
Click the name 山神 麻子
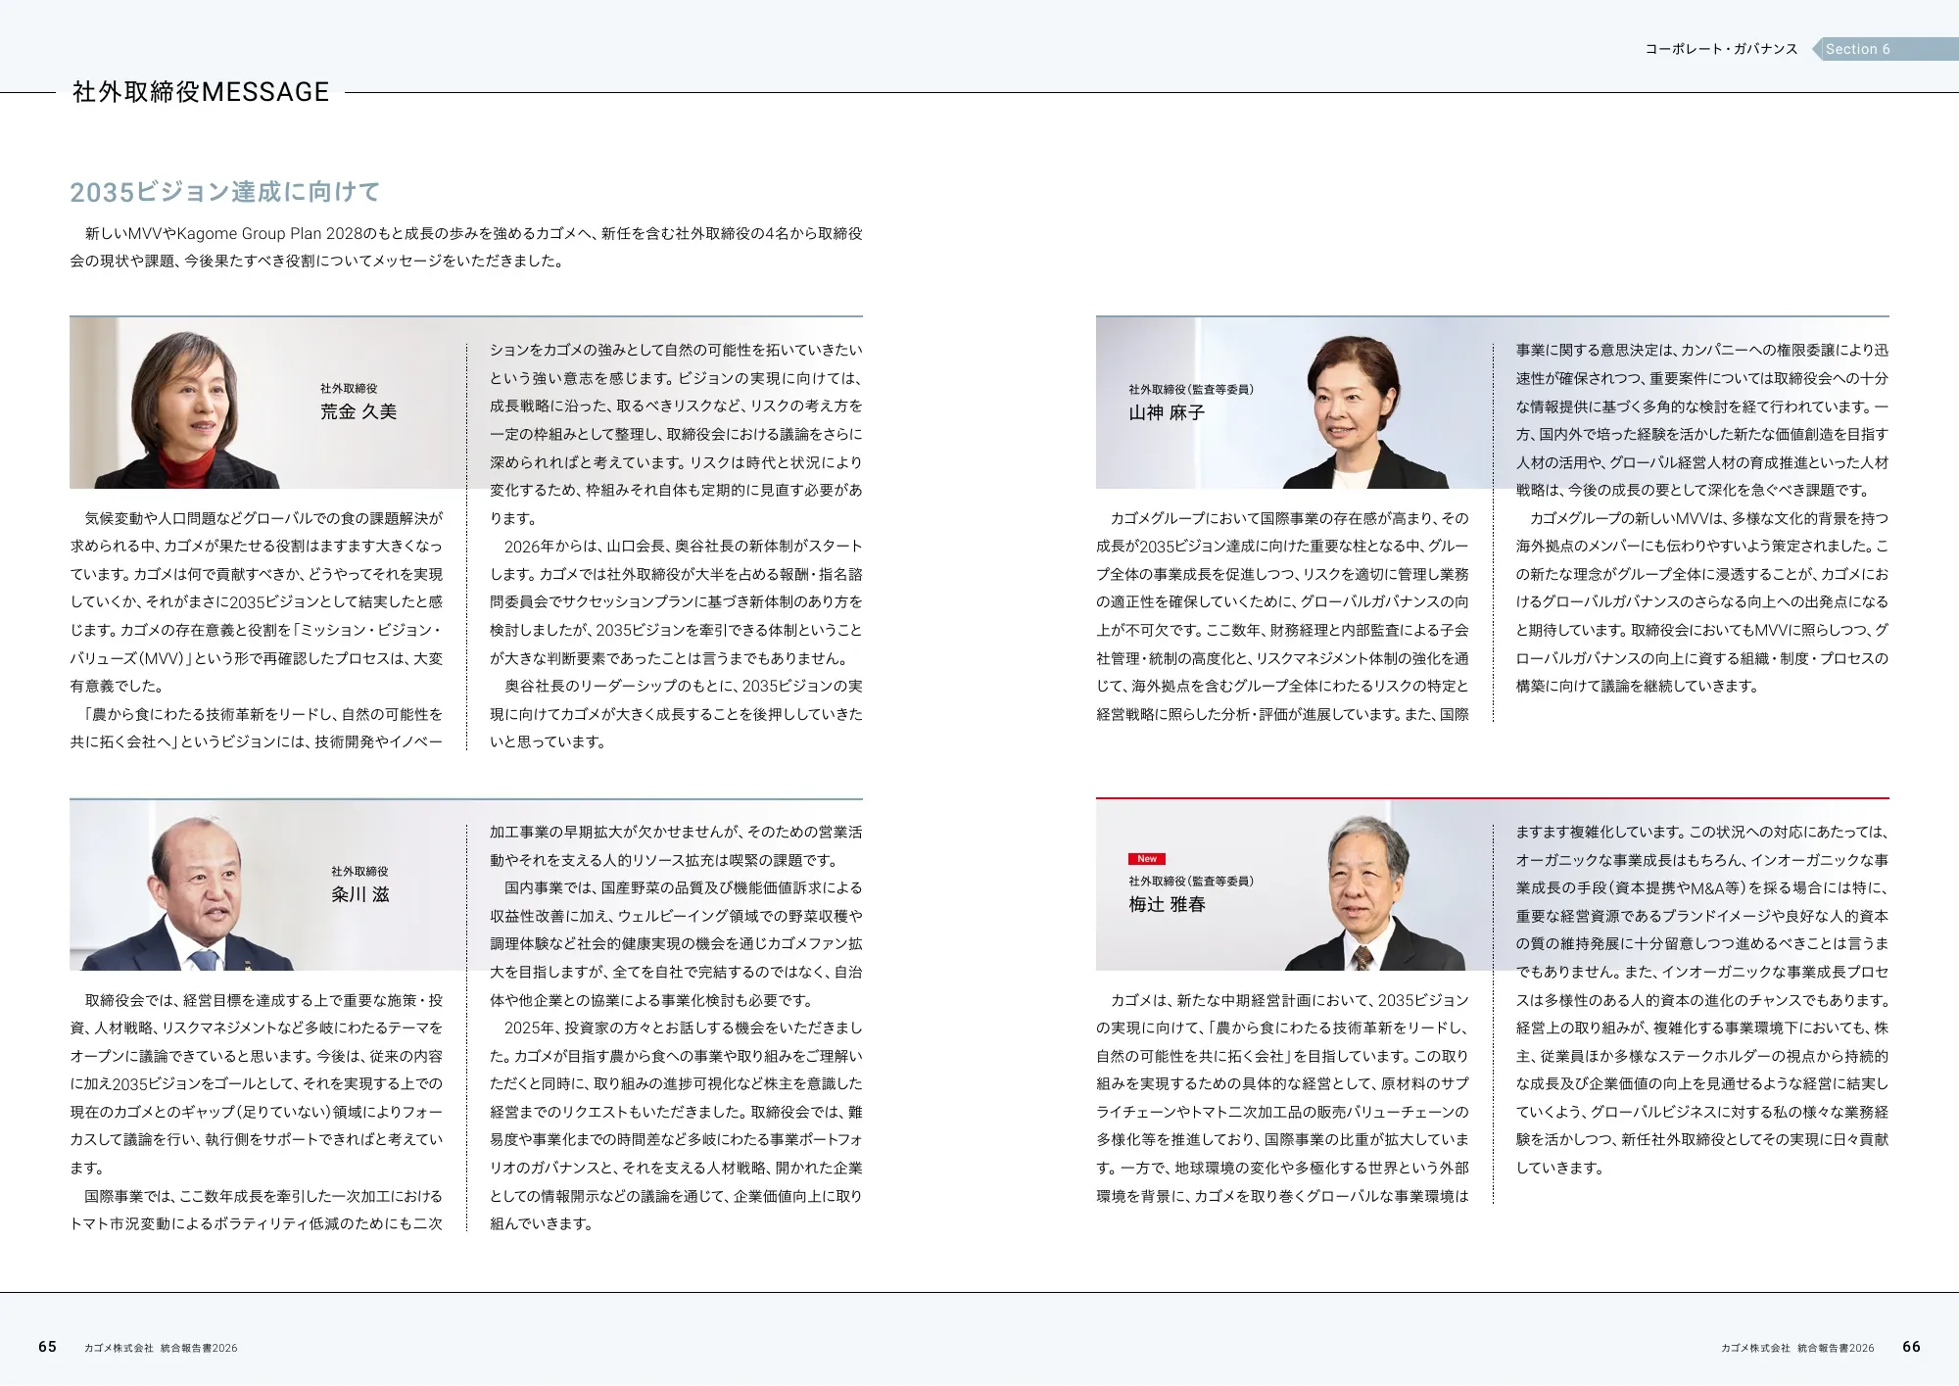(x=1166, y=412)
